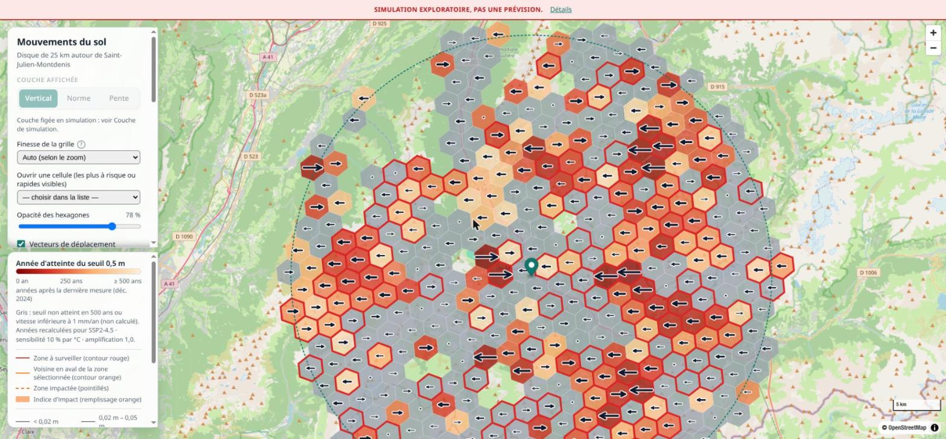The image size is (946, 439).
Task: Click the Voisine en aval legend entry
Action: click(77, 373)
